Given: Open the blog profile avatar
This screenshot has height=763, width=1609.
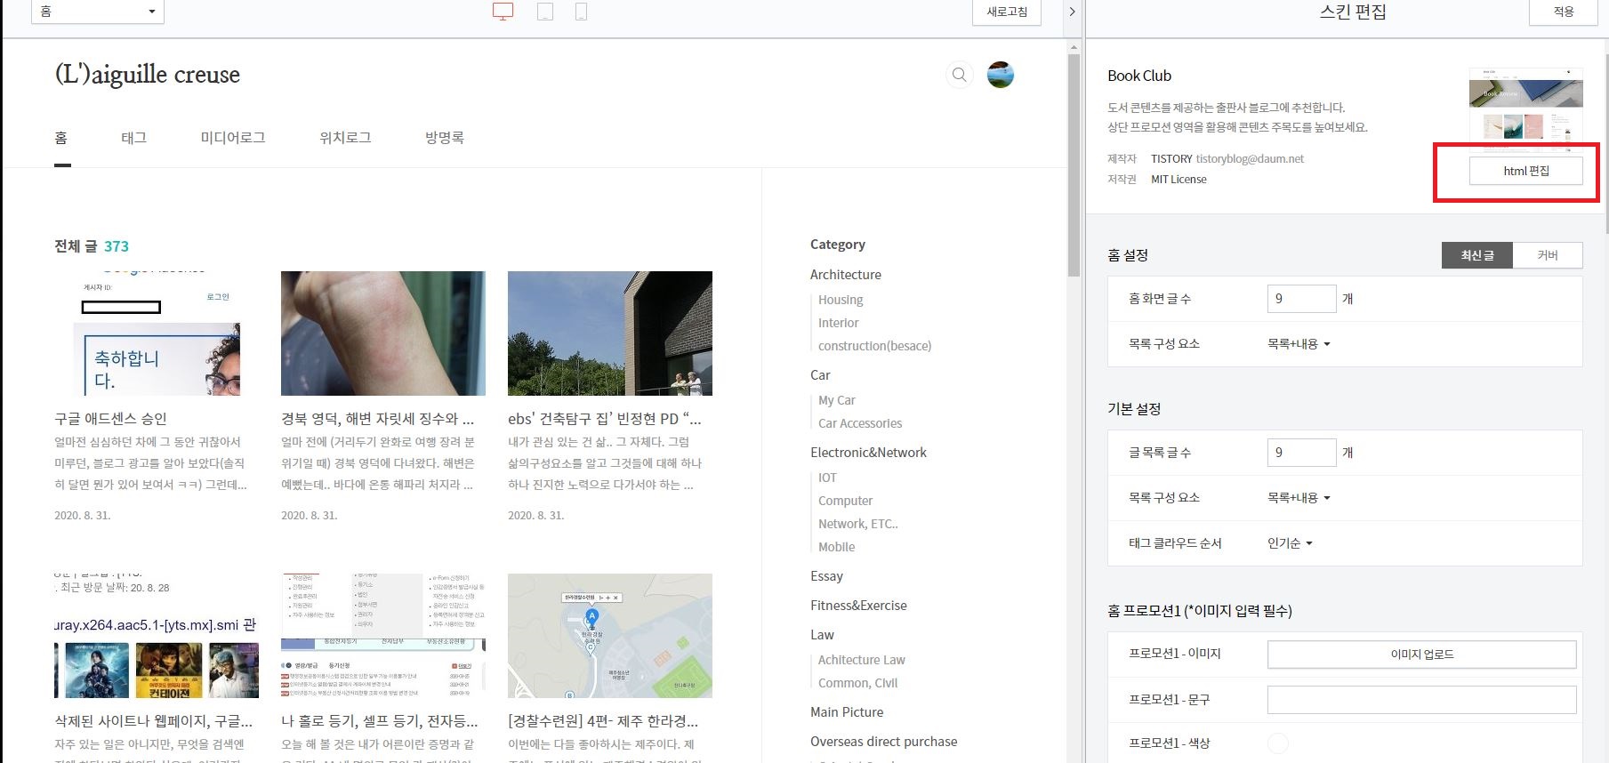Looking at the screenshot, I should tap(1001, 75).
